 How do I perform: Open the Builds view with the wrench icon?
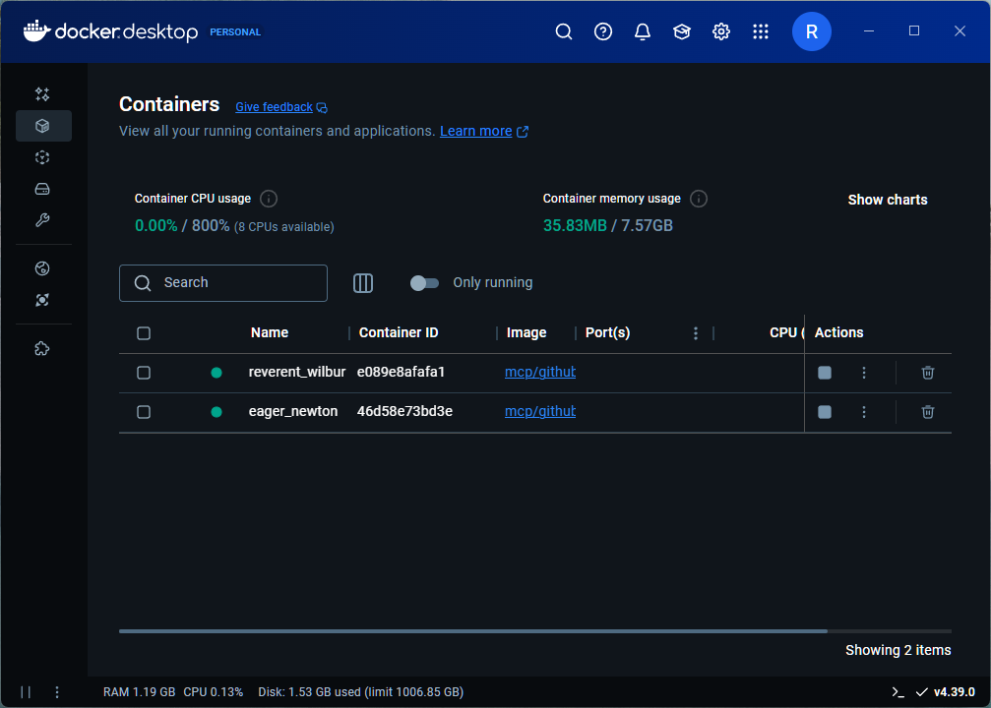pos(42,220)
